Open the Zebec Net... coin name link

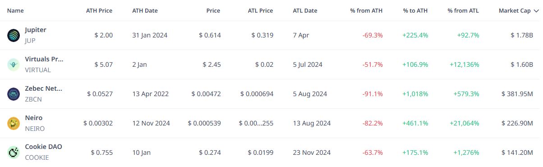(44, 88)
